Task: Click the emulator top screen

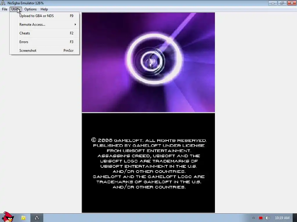Action: click(148, 62)
